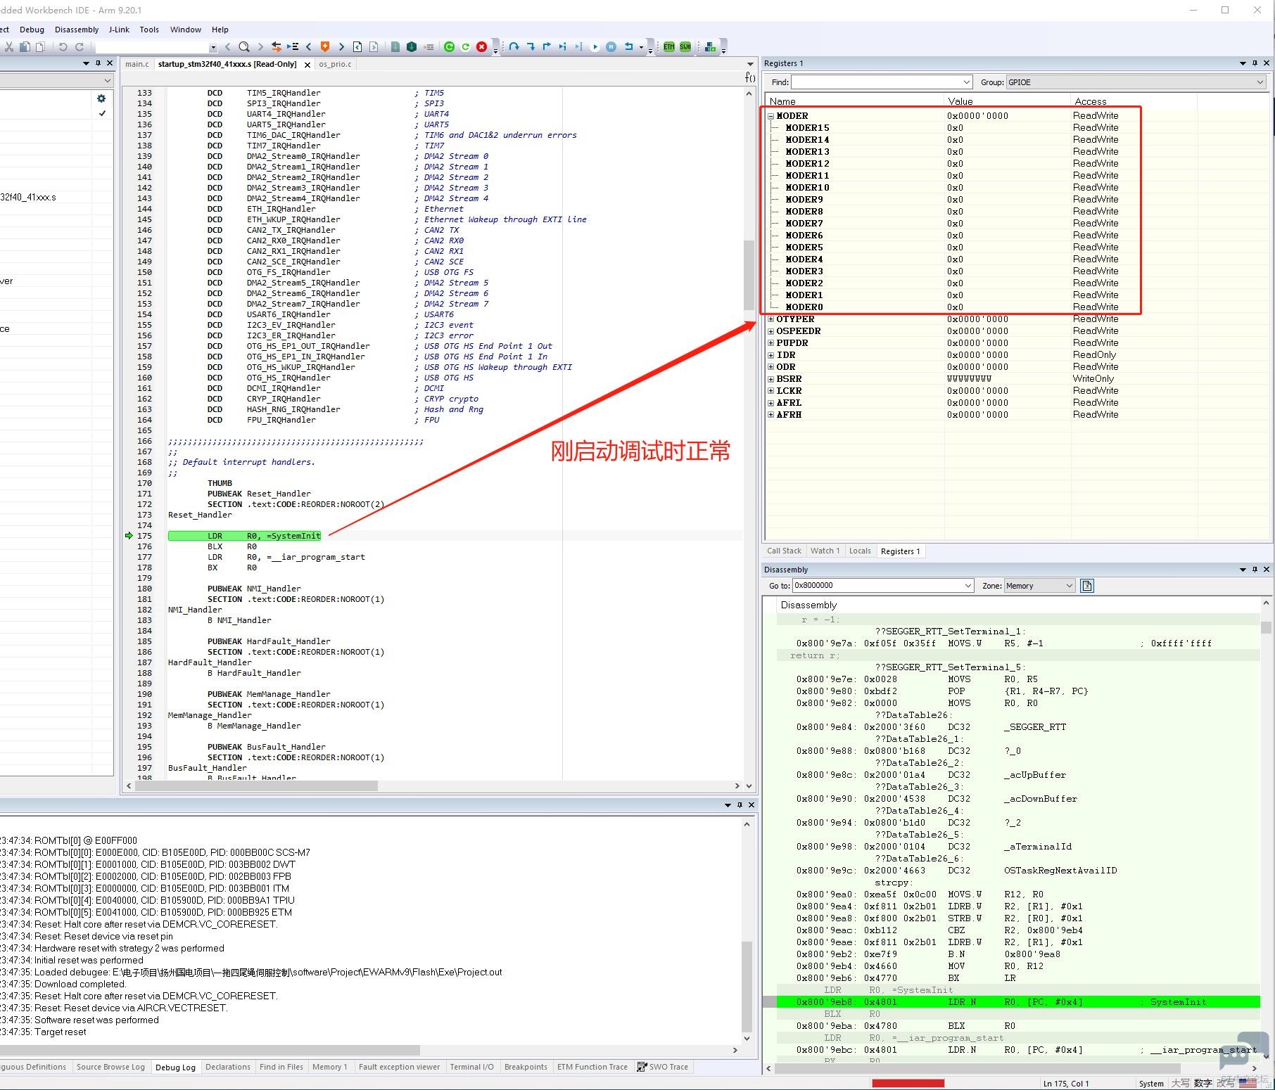Viewport: 1275px width, 1090px height.
Task: Click the editor horizontal scrollbar thumb
Action: tap(256, 786)
